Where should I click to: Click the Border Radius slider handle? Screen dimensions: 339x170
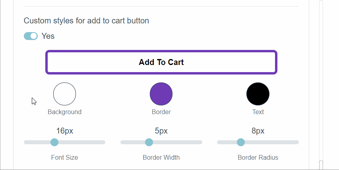240,142
